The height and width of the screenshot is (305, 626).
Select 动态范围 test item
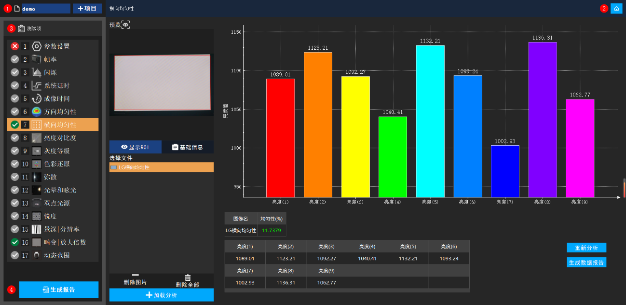click(56, 255)
